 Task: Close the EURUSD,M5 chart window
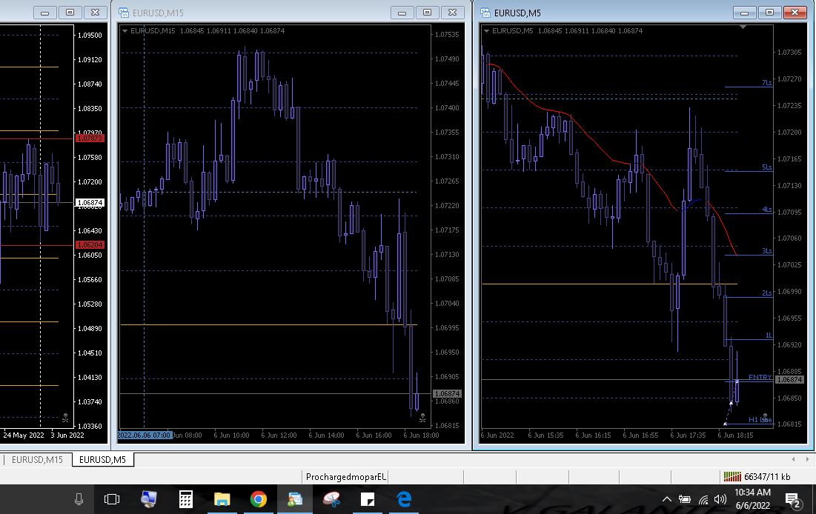(x=795, y=13)
